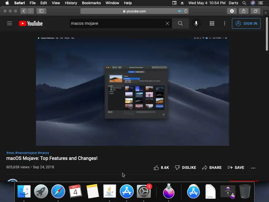This screenshot has width=269, height=202.
Task: Open the Safari share sheet button
Action: 244,11
